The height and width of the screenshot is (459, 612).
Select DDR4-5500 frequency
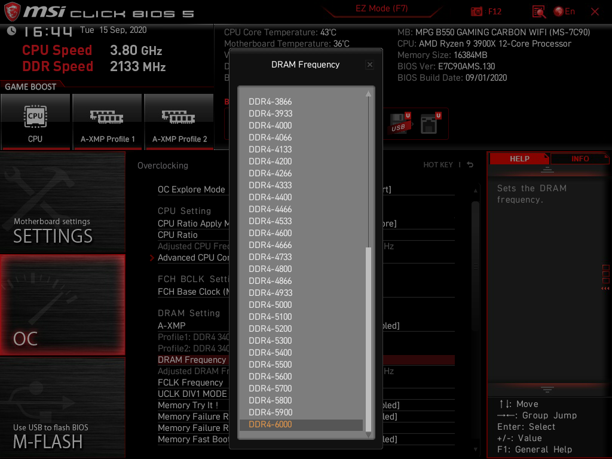[270, 365]
